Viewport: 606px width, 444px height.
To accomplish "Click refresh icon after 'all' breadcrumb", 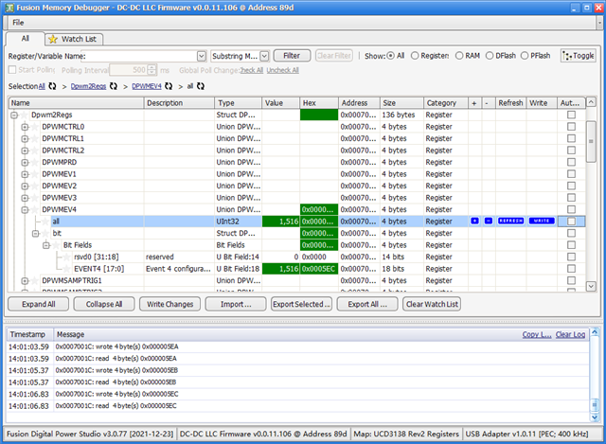I will (x=200, y=86).
